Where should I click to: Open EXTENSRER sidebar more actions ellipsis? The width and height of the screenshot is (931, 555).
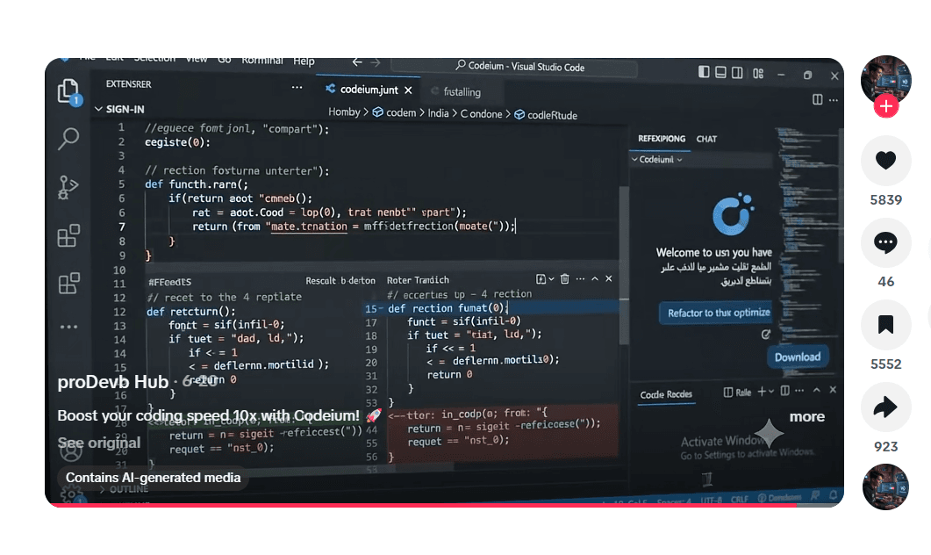[297, 87]
